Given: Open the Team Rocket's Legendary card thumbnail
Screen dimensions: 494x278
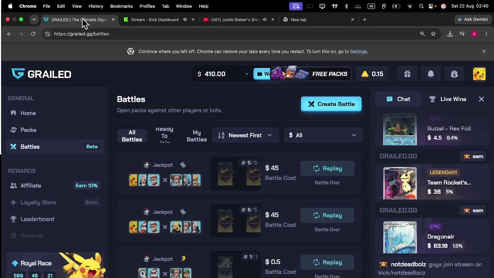Looking at the screenshot, I should pyautogui.click(x=400, y=183).
